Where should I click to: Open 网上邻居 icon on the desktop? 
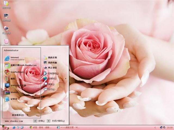click(6, 30)
